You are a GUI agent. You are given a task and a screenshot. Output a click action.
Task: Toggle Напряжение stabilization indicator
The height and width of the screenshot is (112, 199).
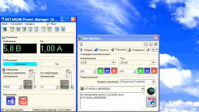[x=20, y=64]
